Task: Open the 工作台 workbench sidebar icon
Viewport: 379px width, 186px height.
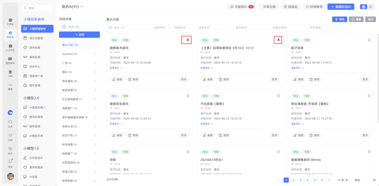Action: pos(10,21)
